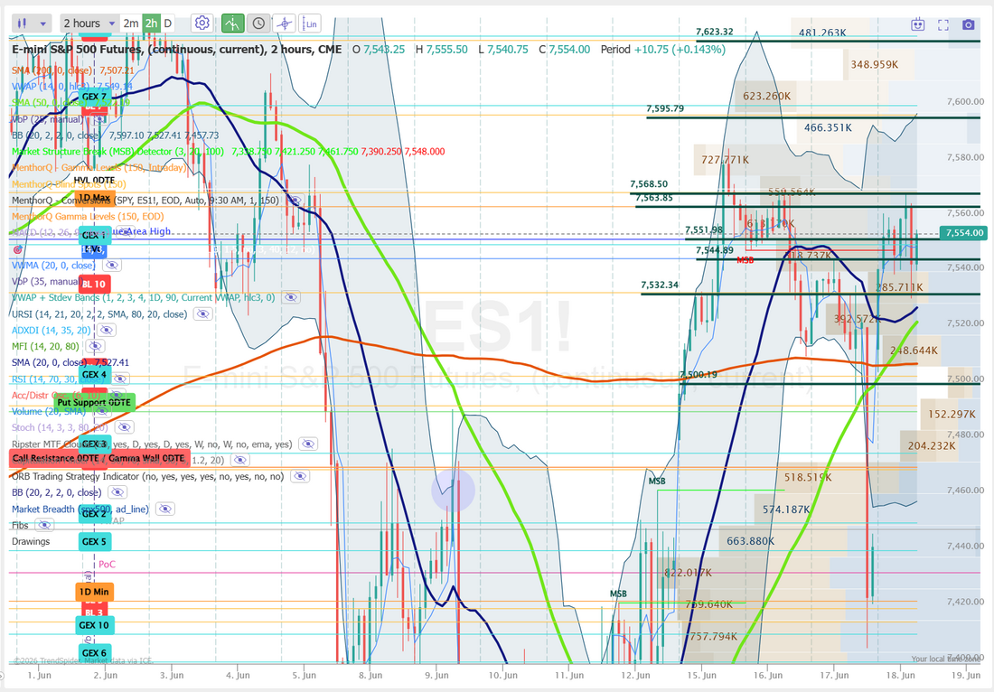Image resolution: width=994 pixels, height=692 pixels.
Task: Unhide ORB Trading Strategy Indicator
Action: pyautogui.click(x=300, y=476)
